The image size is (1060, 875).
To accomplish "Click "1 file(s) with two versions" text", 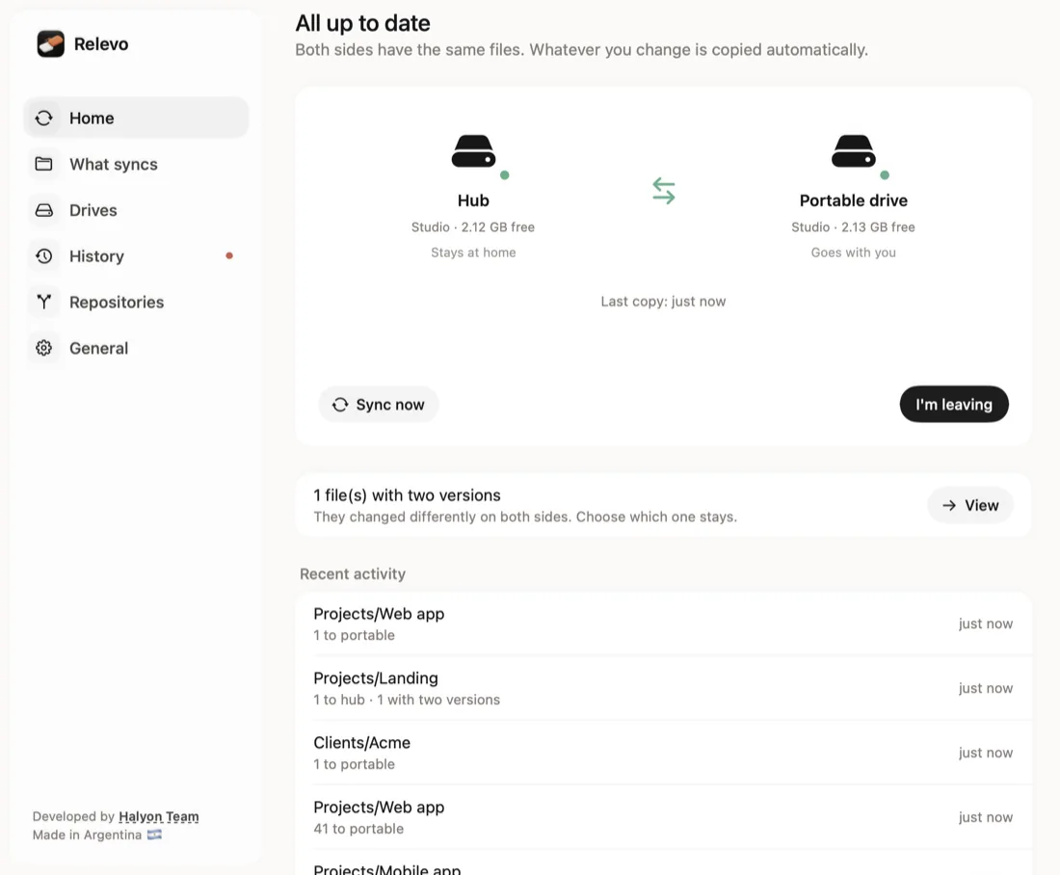I will (407, 495).
